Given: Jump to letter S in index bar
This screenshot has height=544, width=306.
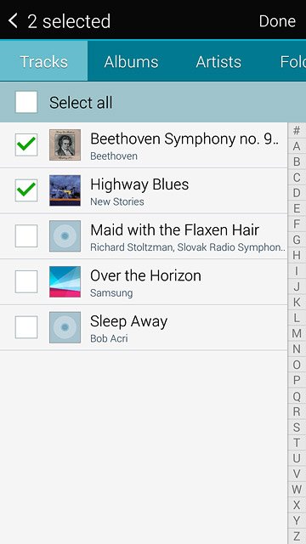Looking at the screenshot, I should pos(297,427).
